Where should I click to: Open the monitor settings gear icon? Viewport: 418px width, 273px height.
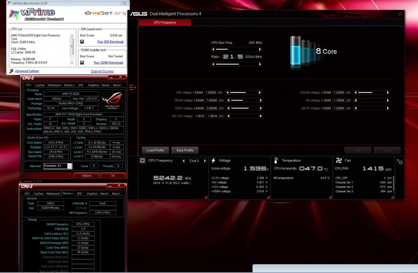tap(400, 162)
